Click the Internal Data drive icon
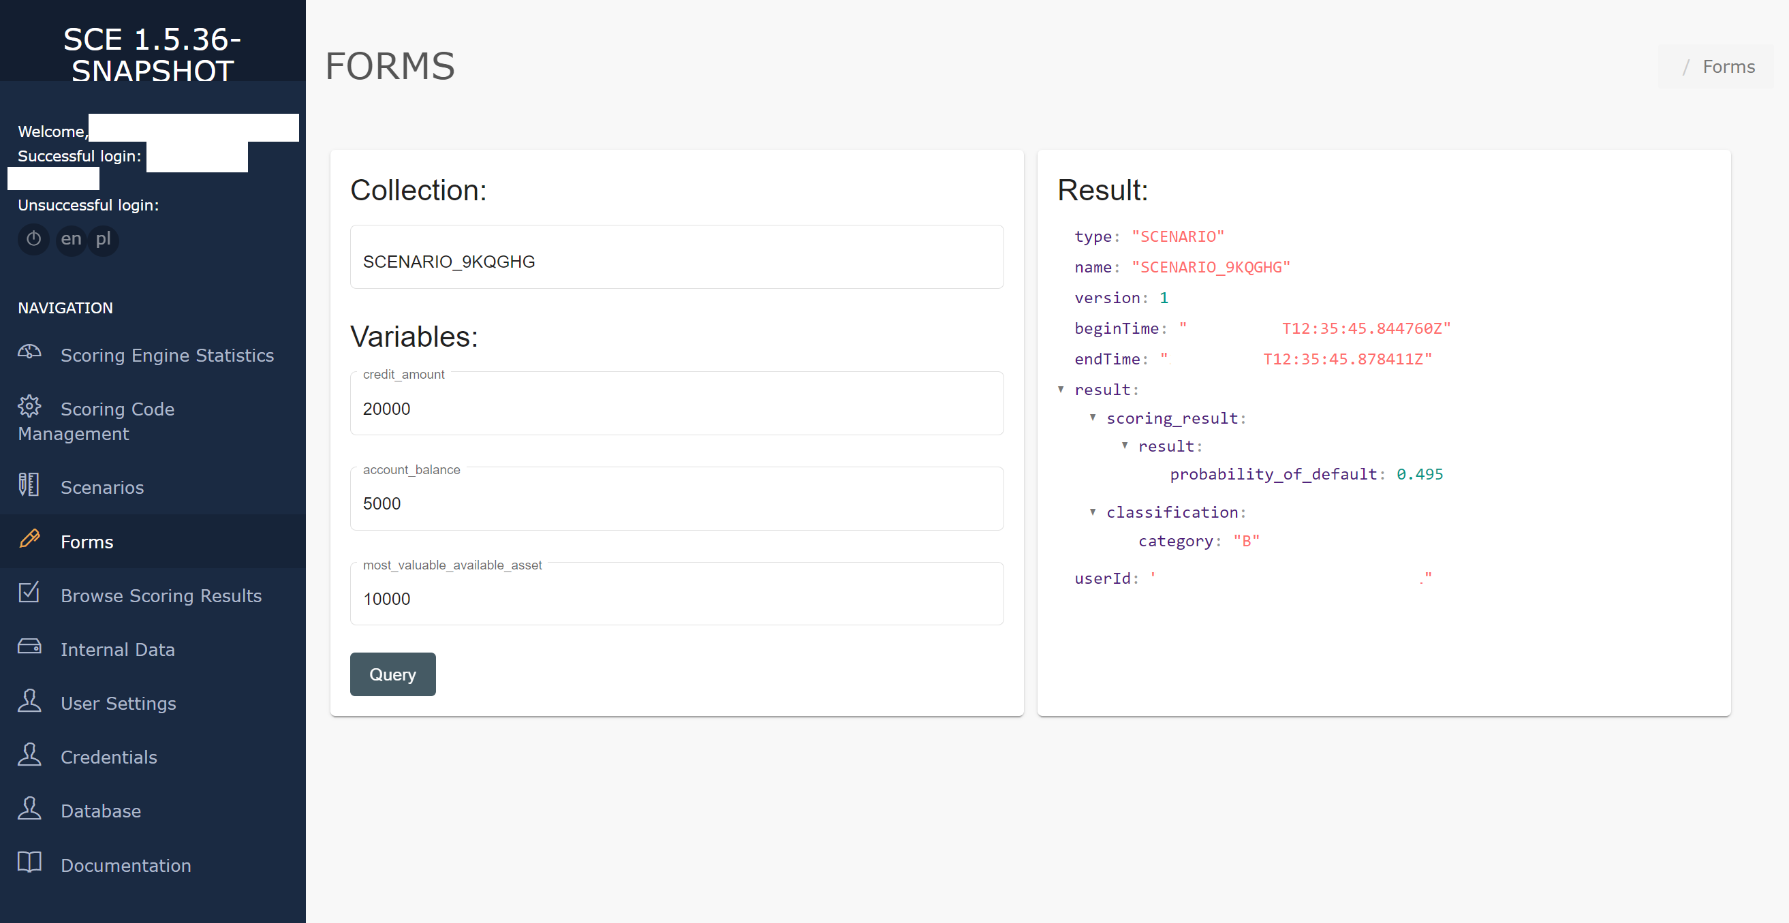This screenshot has height=923, width=1789. pos(29,646)
